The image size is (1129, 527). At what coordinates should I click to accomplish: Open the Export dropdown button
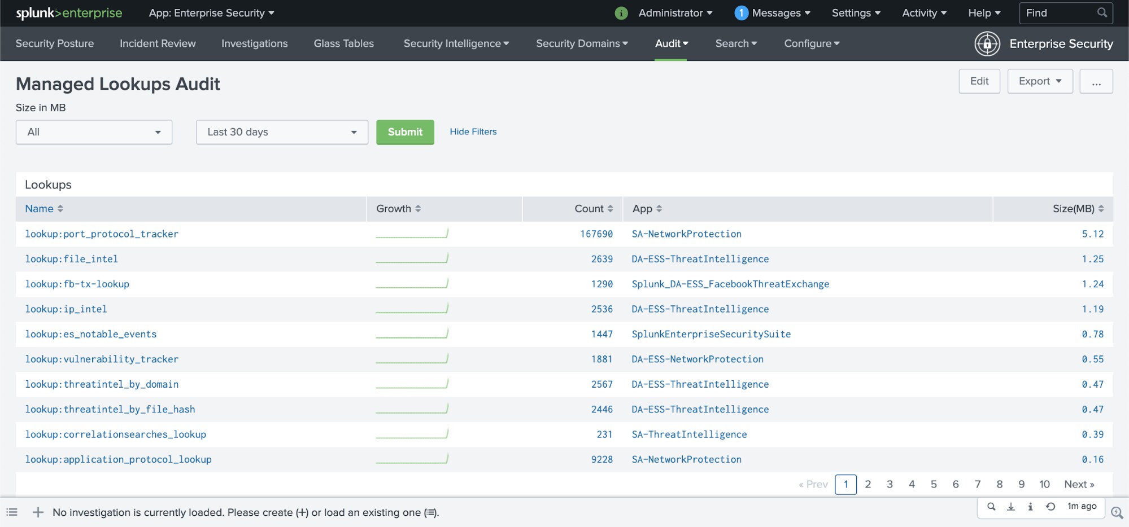[x=1040, y=81]
